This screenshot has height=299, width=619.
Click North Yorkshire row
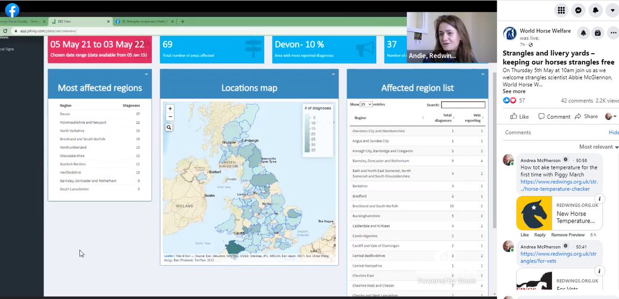click(100, 131)
